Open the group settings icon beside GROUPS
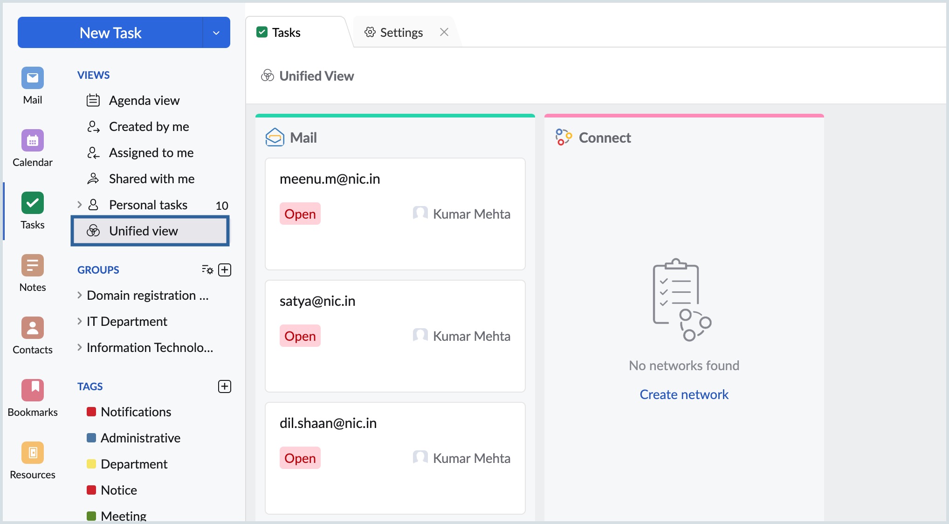Screen dimensions: 949x524 [x=207, y=270]
